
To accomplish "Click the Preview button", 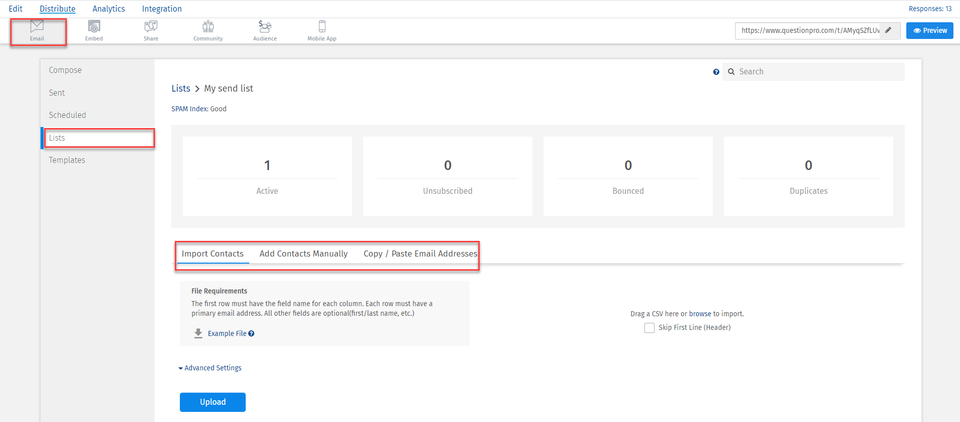I will click(x=929, y=30).
